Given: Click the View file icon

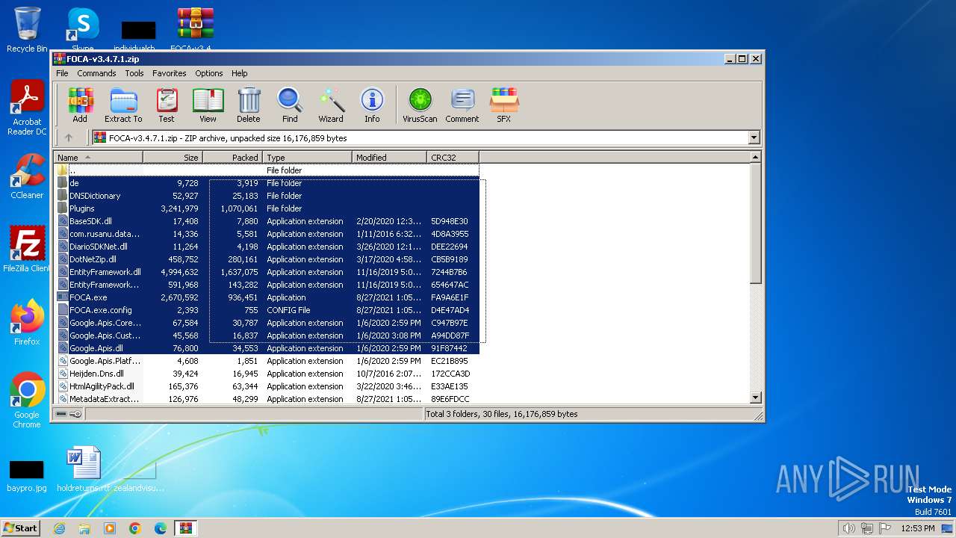Looking at the screenshot, I should pyautogui.click(x=208, y=105).
